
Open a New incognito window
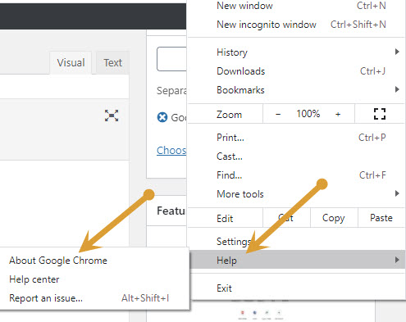296,25
